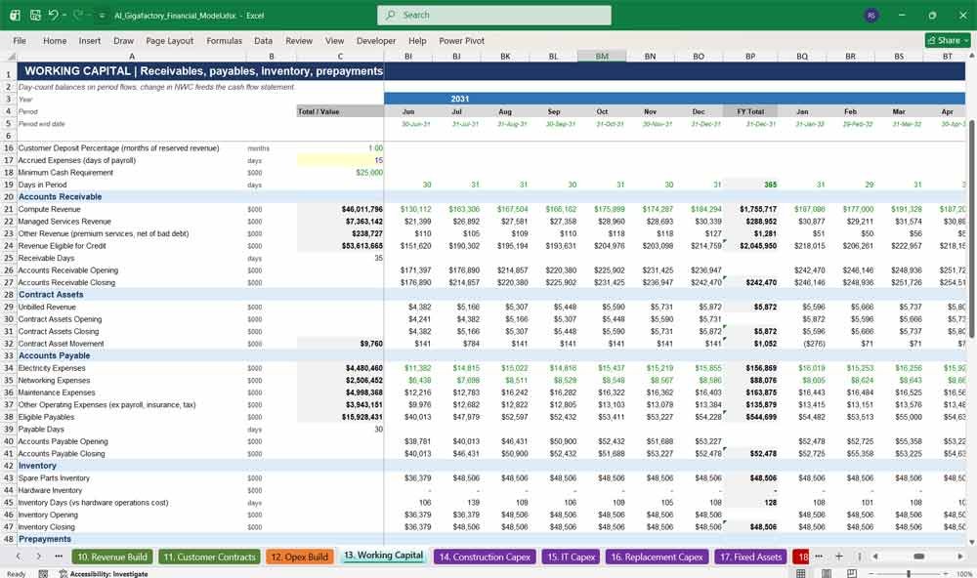
Task: Add a new sheet with plus icon
Action: (838, 557)
